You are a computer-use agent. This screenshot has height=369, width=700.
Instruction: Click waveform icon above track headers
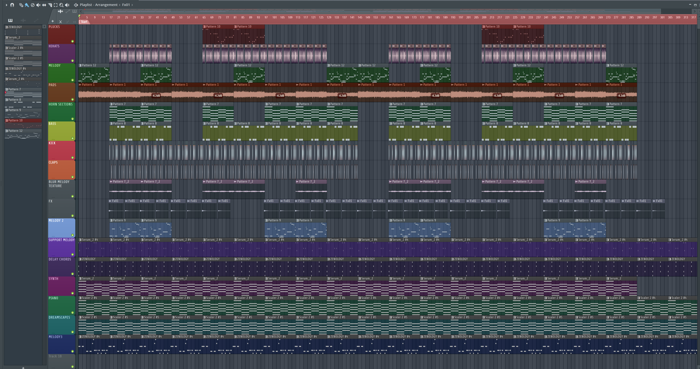(x=60, y=11)
